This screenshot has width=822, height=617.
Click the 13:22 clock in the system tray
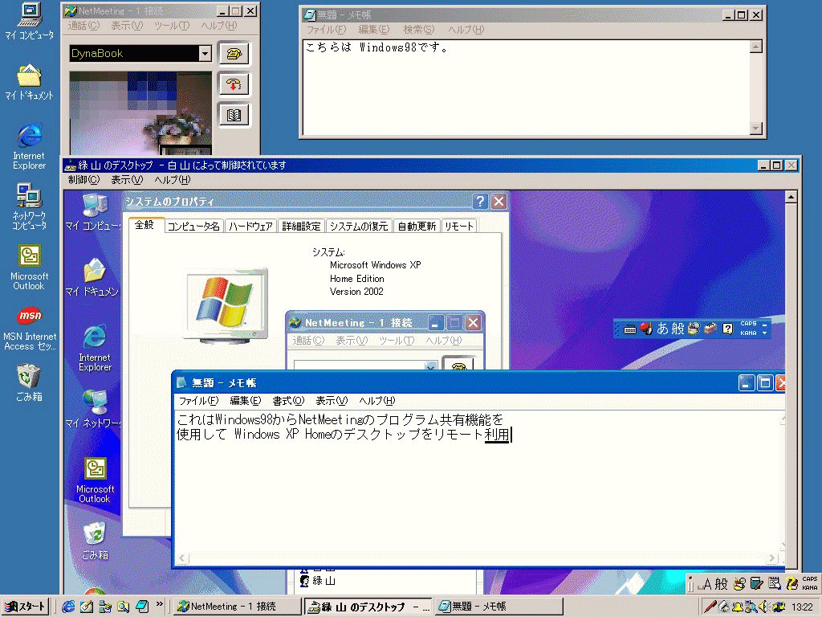(802, 607)
